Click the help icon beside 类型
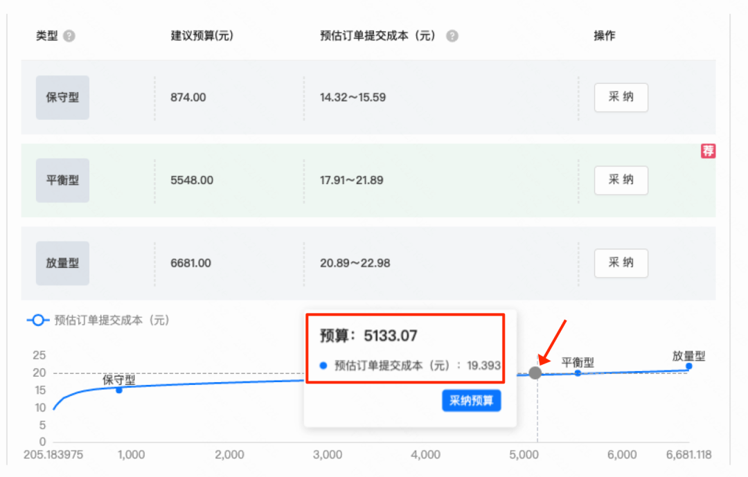This screenshot has width=748, height=477. click(x=69, y=36)
